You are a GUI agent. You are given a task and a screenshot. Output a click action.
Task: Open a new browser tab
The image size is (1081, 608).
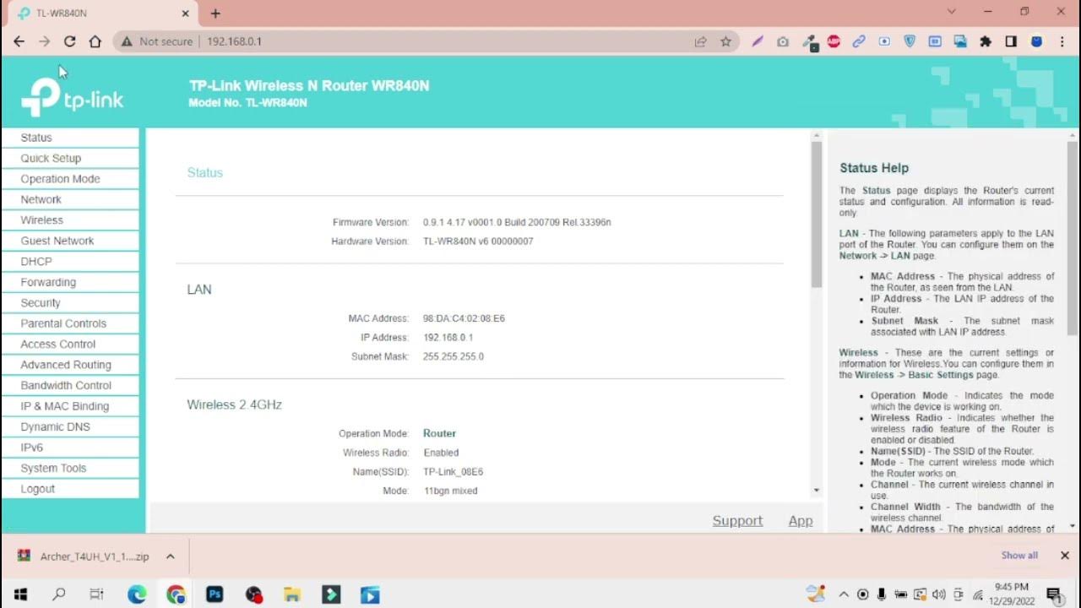tap(215, 14)
